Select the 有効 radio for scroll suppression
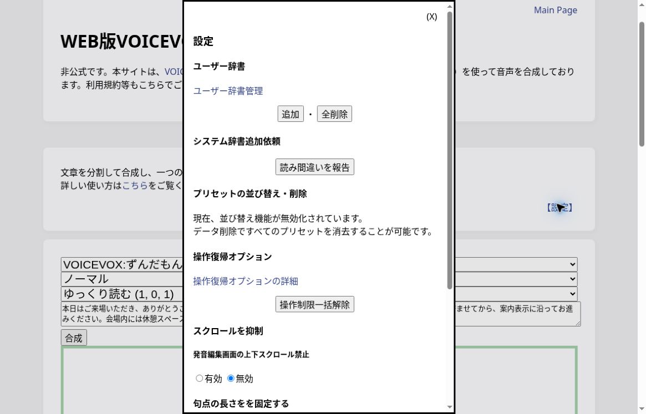This screenshot has width=646, height=414. 200,378
